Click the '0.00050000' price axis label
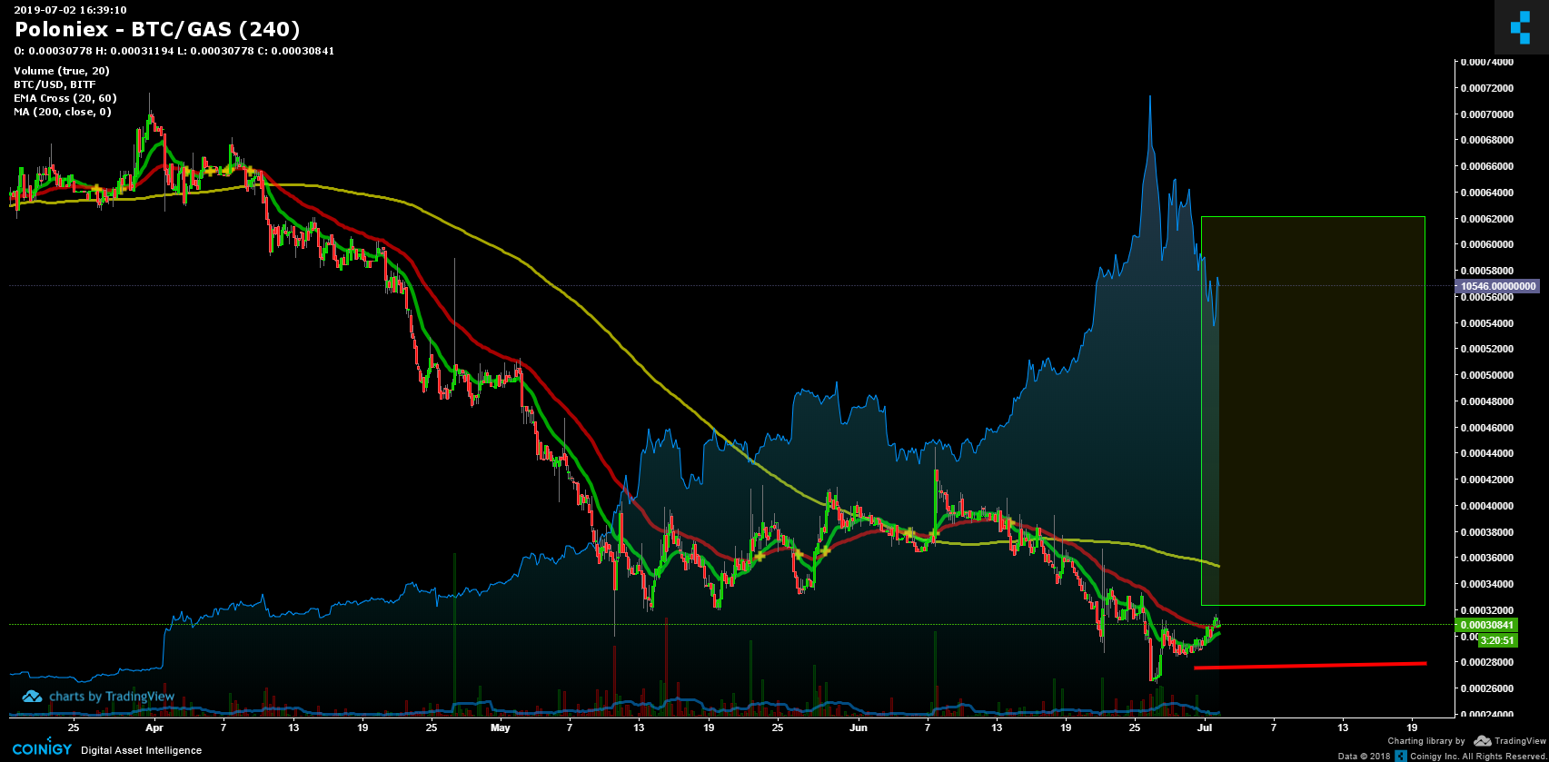The height and width of the screenshot is (762, 1549). click(x=1487, y=375)
